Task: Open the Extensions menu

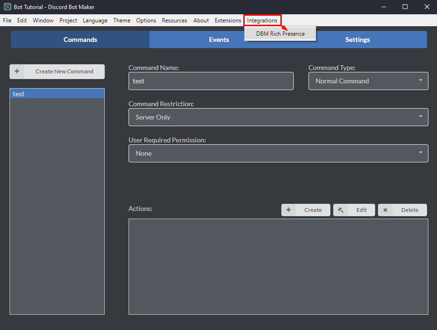Action: pyautogui.click(x=228, y=20)
